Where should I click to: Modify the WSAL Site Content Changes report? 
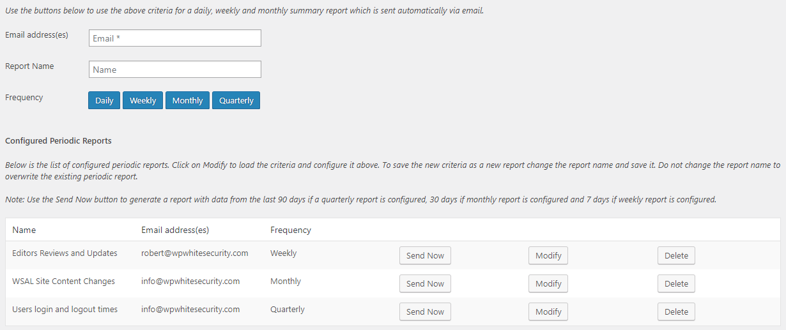coord(548,283)
